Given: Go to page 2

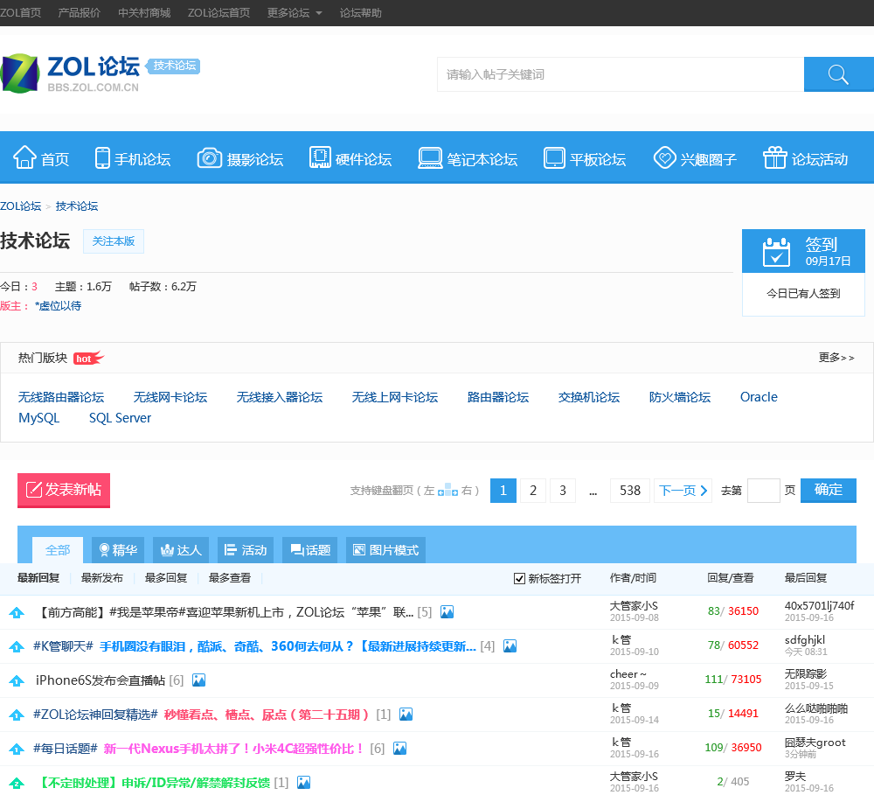Looking at the screenshot, I should 533,491.
